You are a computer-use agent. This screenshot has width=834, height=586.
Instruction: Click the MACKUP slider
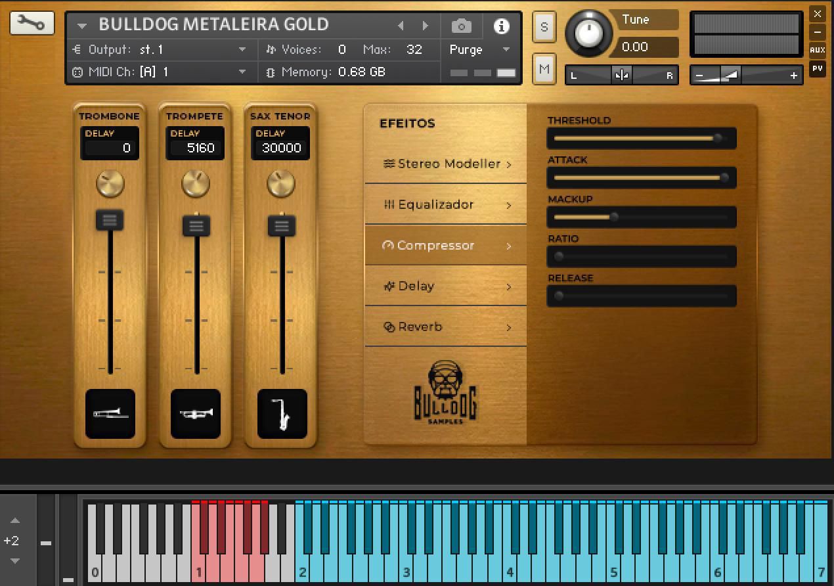(x=641, y=217)
